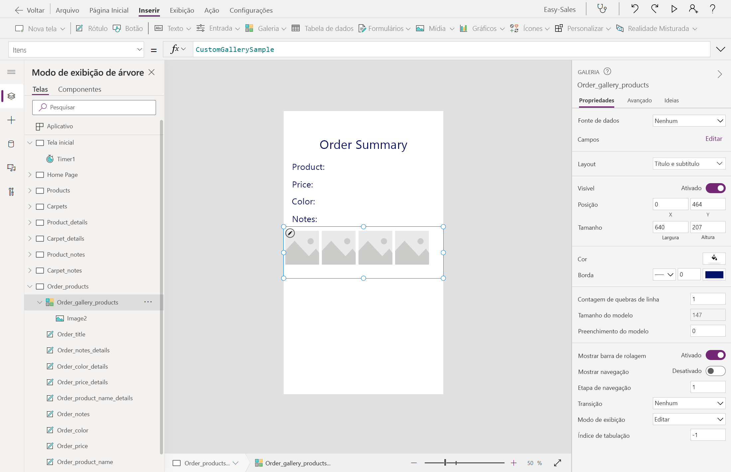
Task: Insert a Tabela de dados control
Action: (x=323, y=29)
